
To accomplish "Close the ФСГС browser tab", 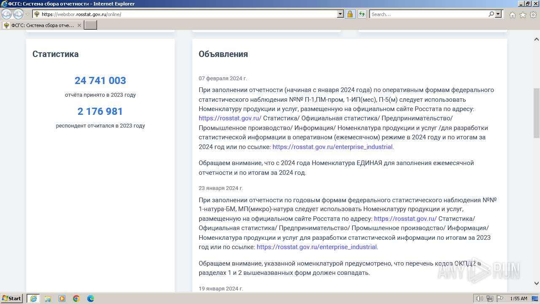I will pyautogui.click(x=79, y=25).
